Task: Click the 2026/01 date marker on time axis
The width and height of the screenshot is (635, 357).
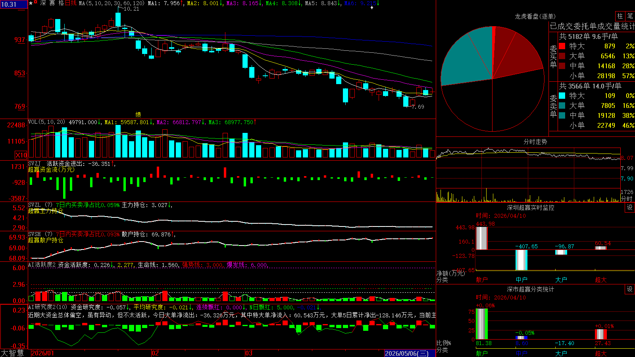Action: pyautogui.click(x=42, y=353)
